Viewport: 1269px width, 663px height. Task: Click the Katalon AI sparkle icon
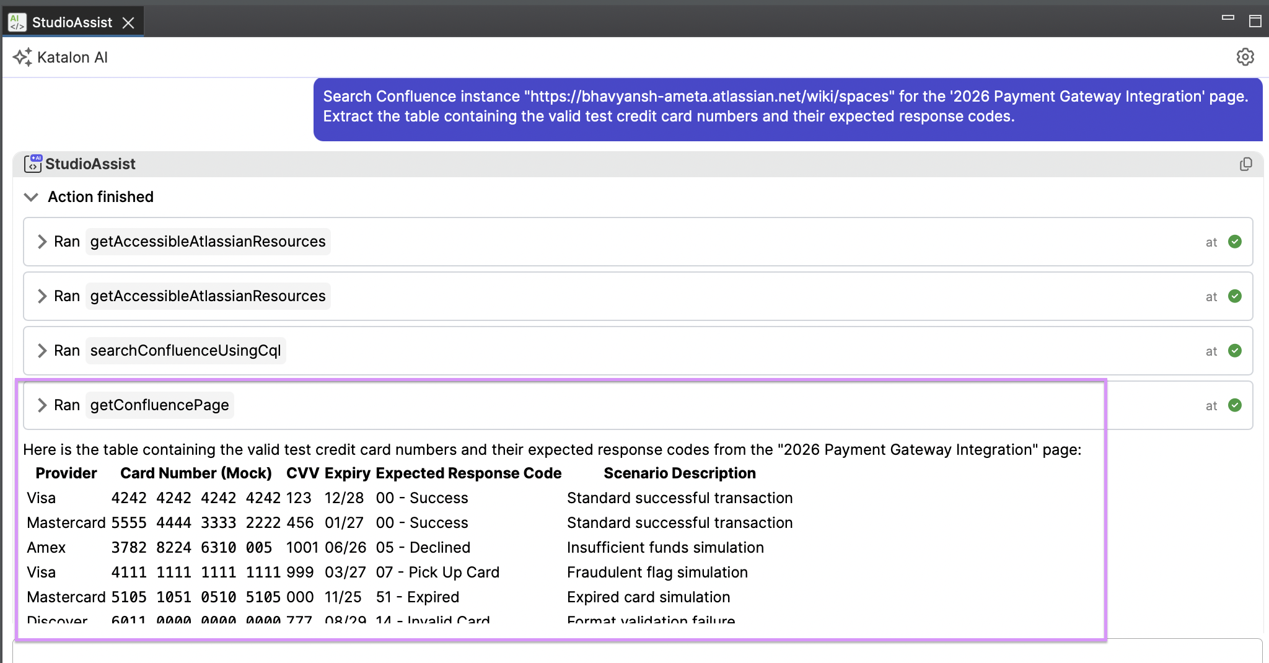click(x=22, y=58)
